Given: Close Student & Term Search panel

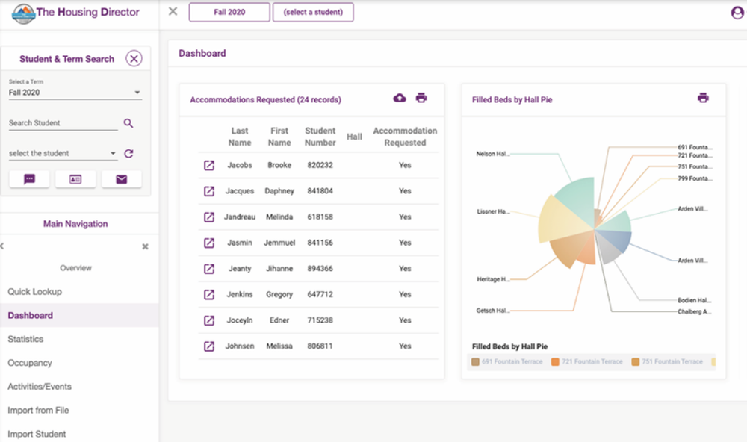Looking at the screenshot, I should pyautogui.click(x=134, y=58).
